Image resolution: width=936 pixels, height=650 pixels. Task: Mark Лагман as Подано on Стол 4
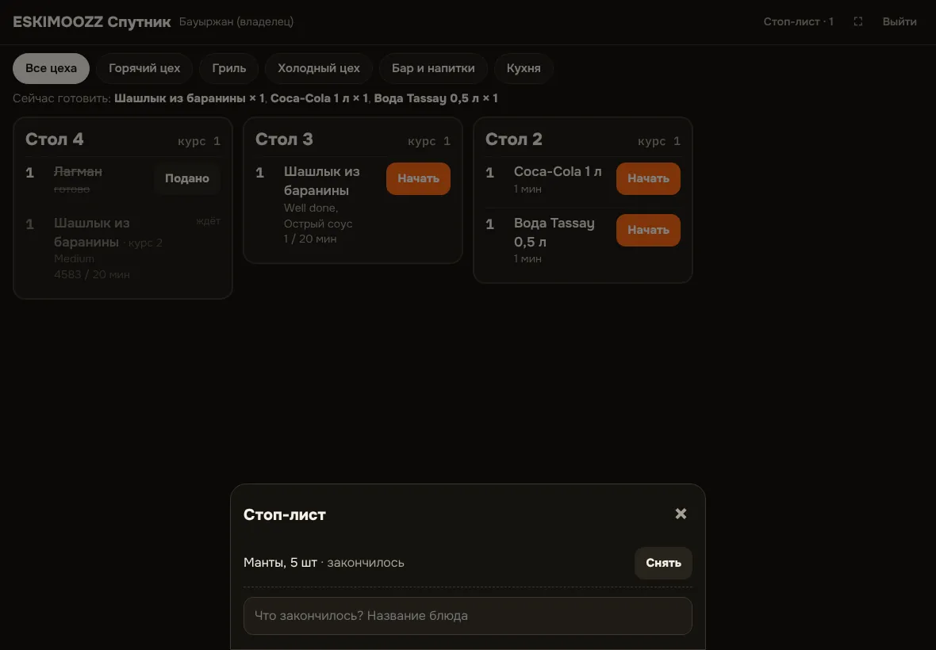click(187, 178)
